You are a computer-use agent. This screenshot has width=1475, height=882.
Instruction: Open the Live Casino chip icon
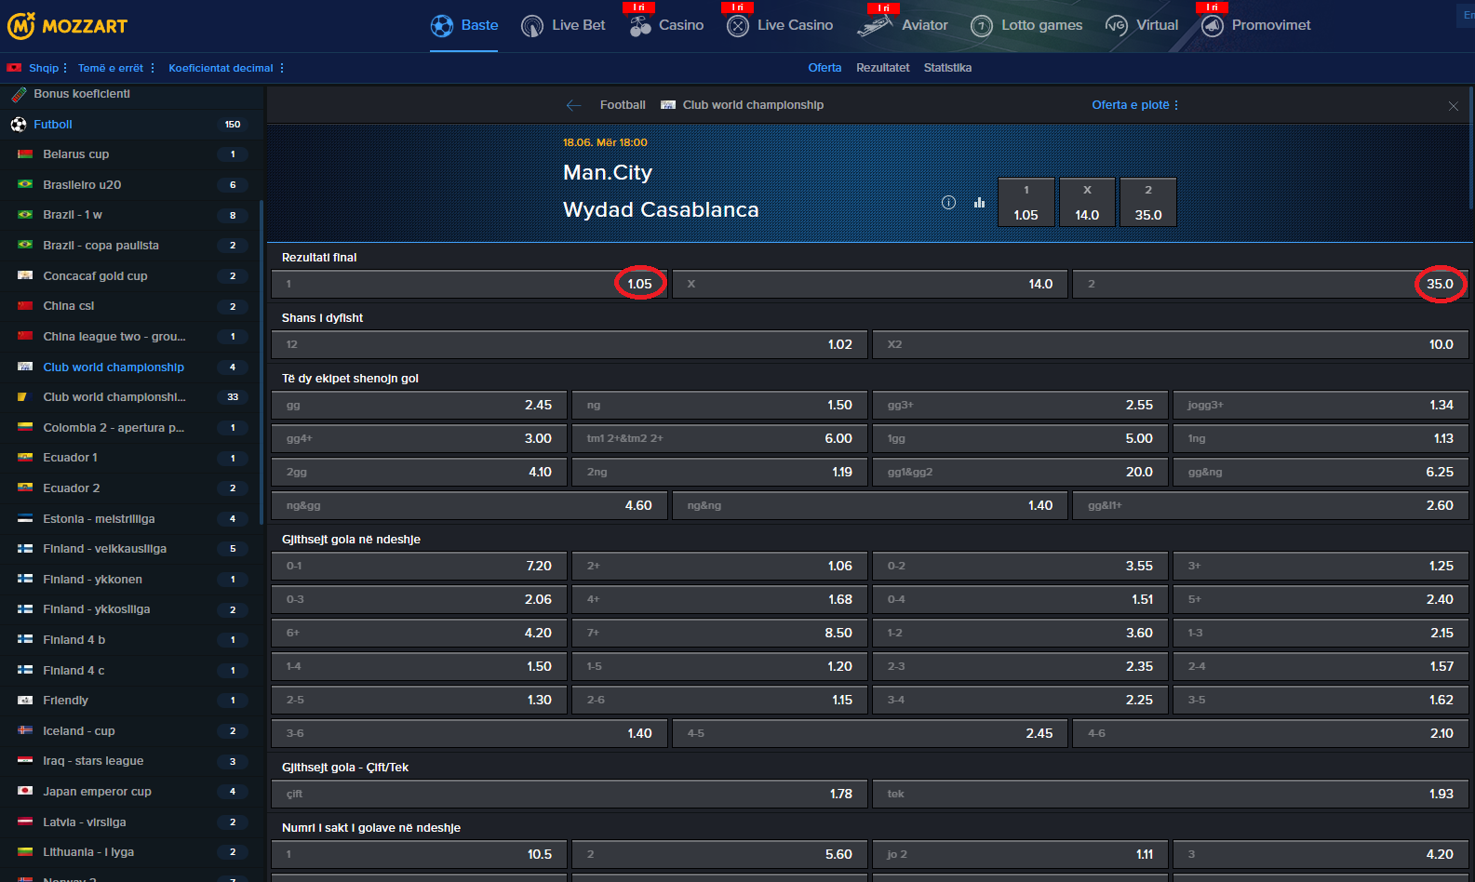click(738, 26)
